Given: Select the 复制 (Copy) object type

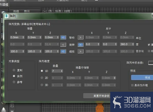Looking at the screenshot, I should pos(14,70).
